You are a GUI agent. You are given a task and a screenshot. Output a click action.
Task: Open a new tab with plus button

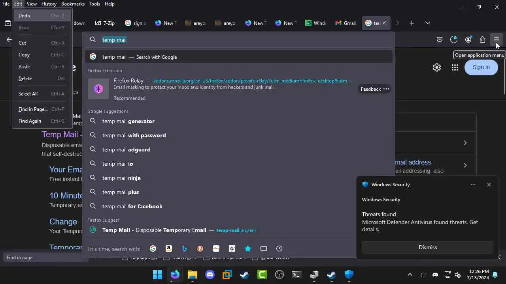click(412, 23)
